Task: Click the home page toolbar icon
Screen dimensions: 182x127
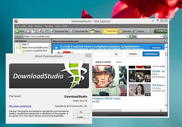Action: pyautogui.click(x=33, y=31)
